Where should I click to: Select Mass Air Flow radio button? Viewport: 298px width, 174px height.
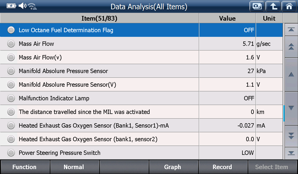[x=11, y=44]
